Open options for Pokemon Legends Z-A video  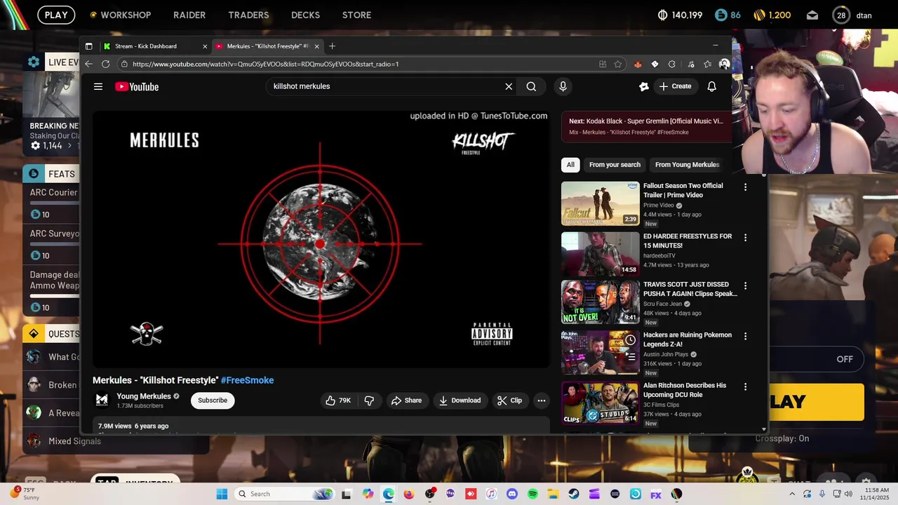[745, 337]
